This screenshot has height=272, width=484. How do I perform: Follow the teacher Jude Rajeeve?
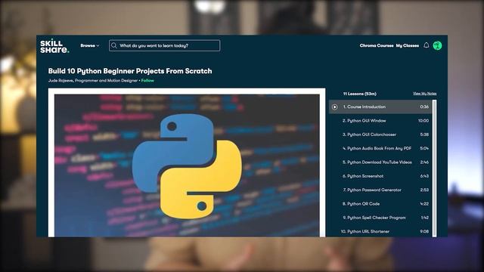coord(147,81)
